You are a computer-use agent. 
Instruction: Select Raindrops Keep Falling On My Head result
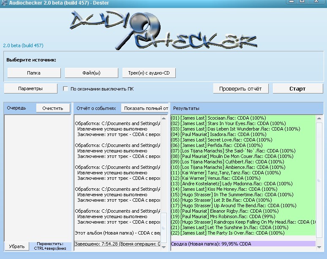tap(243, 222)
